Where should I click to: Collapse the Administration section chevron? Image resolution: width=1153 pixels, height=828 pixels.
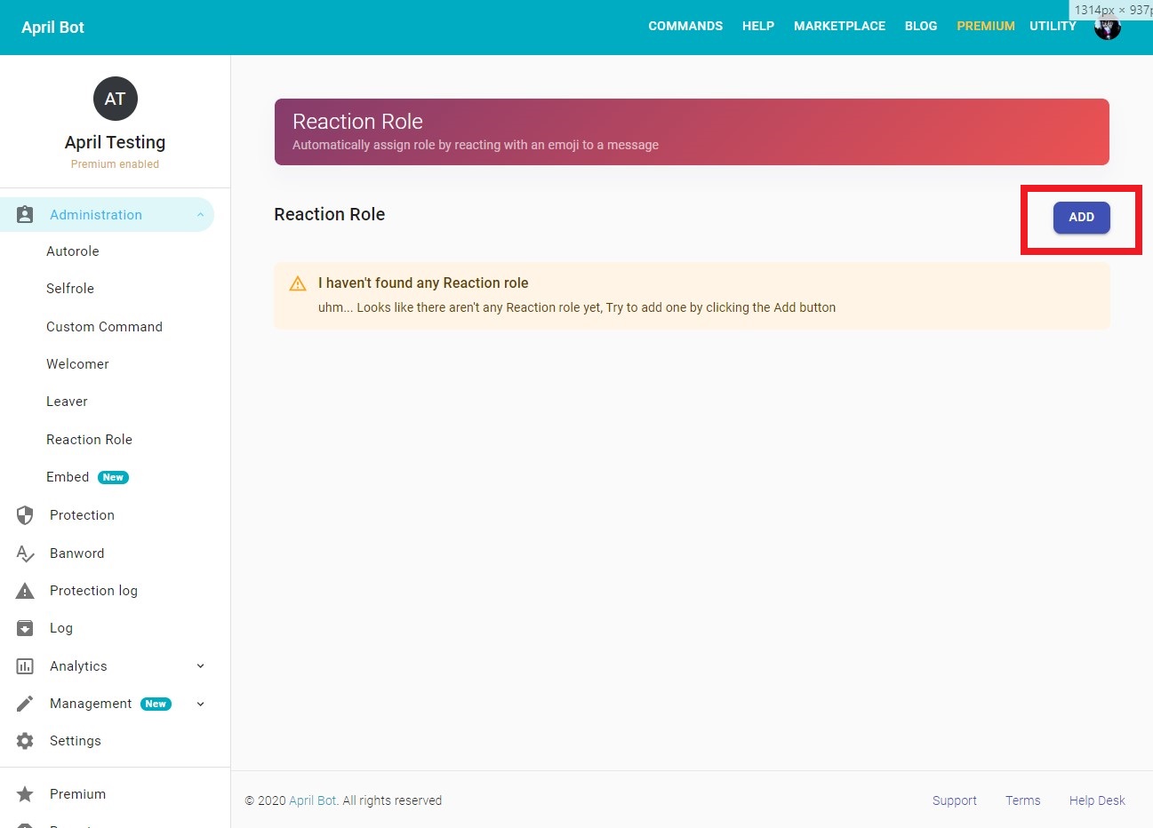coord(200,215)
